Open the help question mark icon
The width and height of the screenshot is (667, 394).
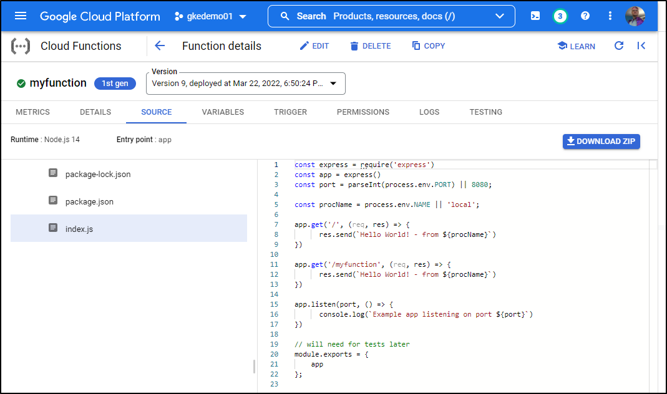coord(585,16)
